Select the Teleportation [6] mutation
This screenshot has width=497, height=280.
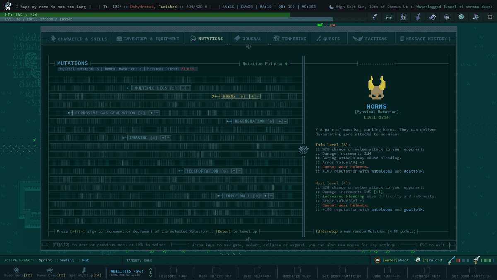(x=207, y=171)
